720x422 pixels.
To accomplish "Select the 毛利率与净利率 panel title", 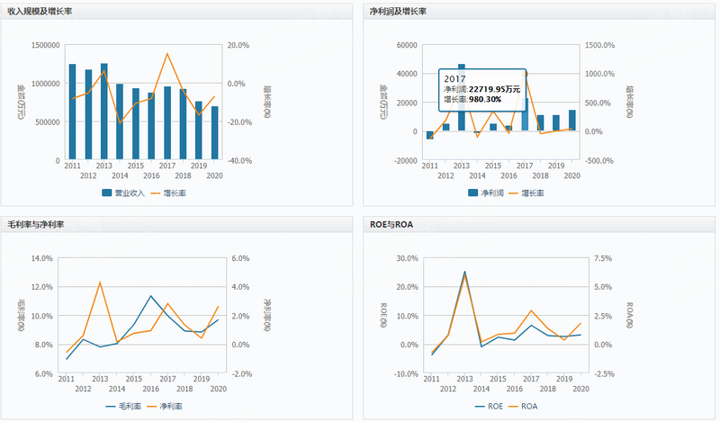I will [x=36, y=225].
